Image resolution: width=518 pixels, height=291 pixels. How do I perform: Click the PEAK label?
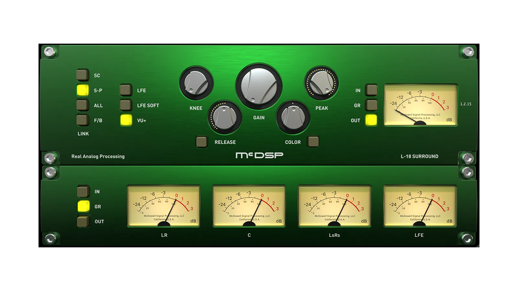[x=322, y=108]
